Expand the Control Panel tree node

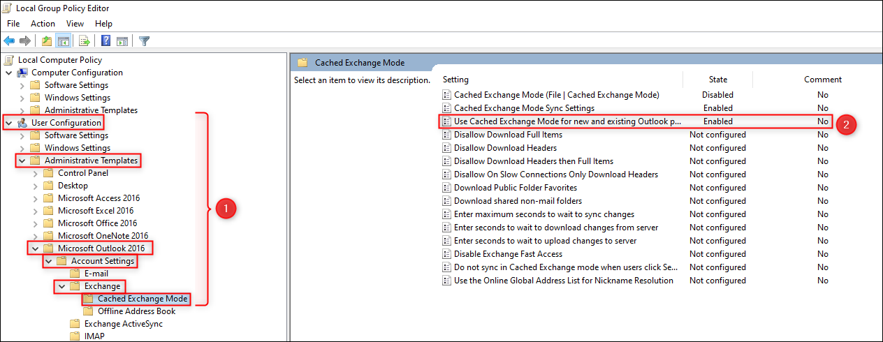(x=35, y=173)
